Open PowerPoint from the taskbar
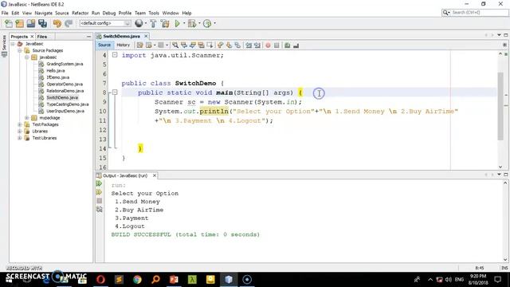 point(174,279)
